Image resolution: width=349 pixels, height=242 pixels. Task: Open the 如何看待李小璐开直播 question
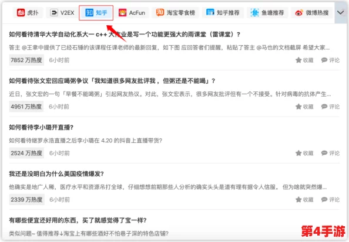41,127
